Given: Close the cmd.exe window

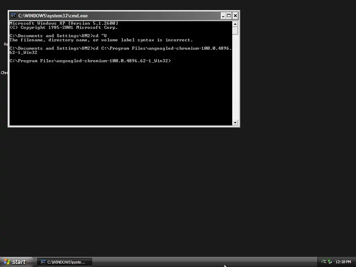Looking at the screenshot, I should pyautogui.click(x=235, y=16).
